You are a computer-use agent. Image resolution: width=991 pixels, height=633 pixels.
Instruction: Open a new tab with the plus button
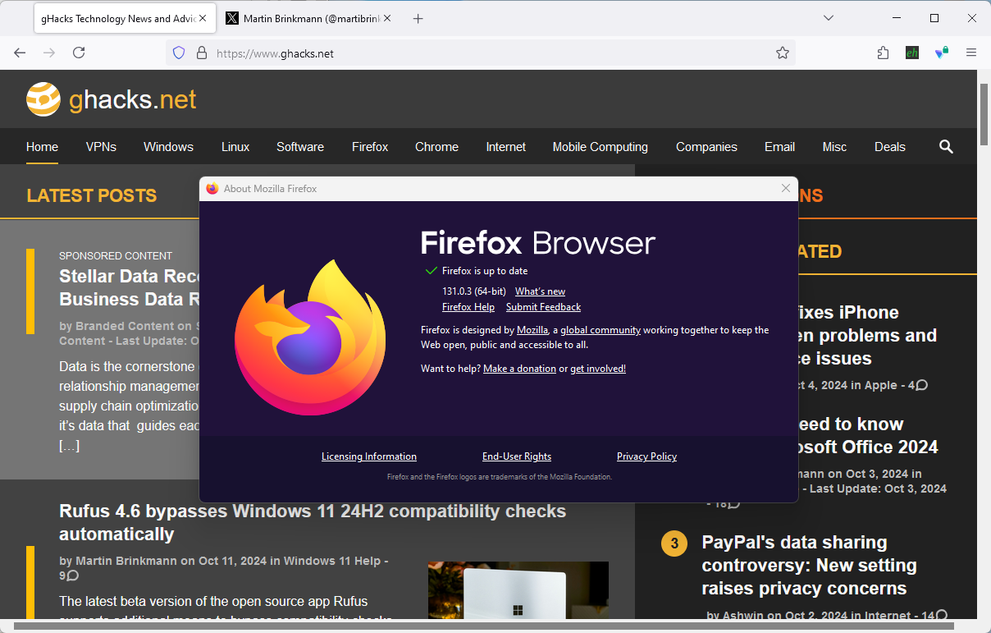pyautogui.click(x=418, y=18)
